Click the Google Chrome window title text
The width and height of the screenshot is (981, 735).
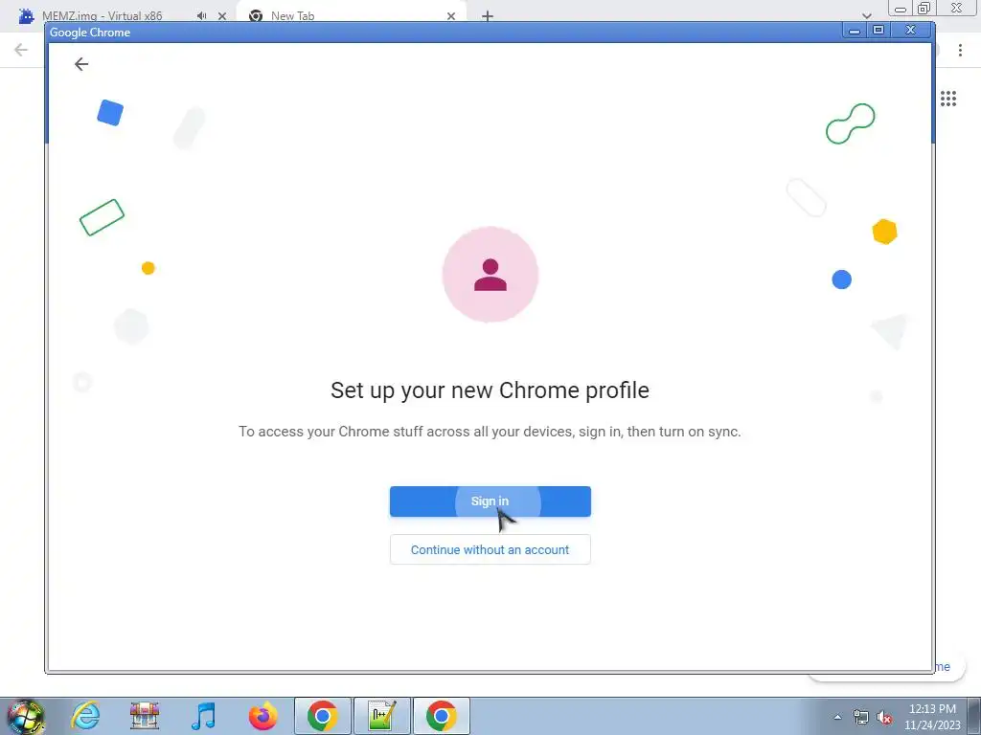(90, 33)
